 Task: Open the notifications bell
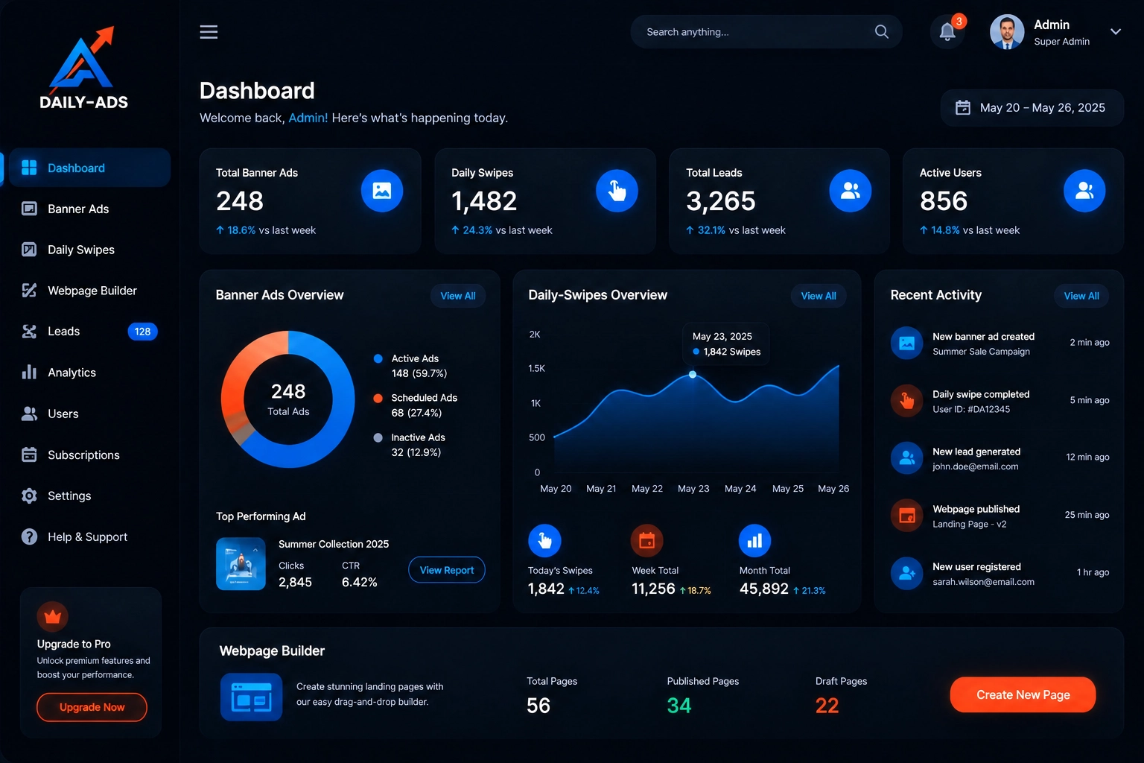947,31
